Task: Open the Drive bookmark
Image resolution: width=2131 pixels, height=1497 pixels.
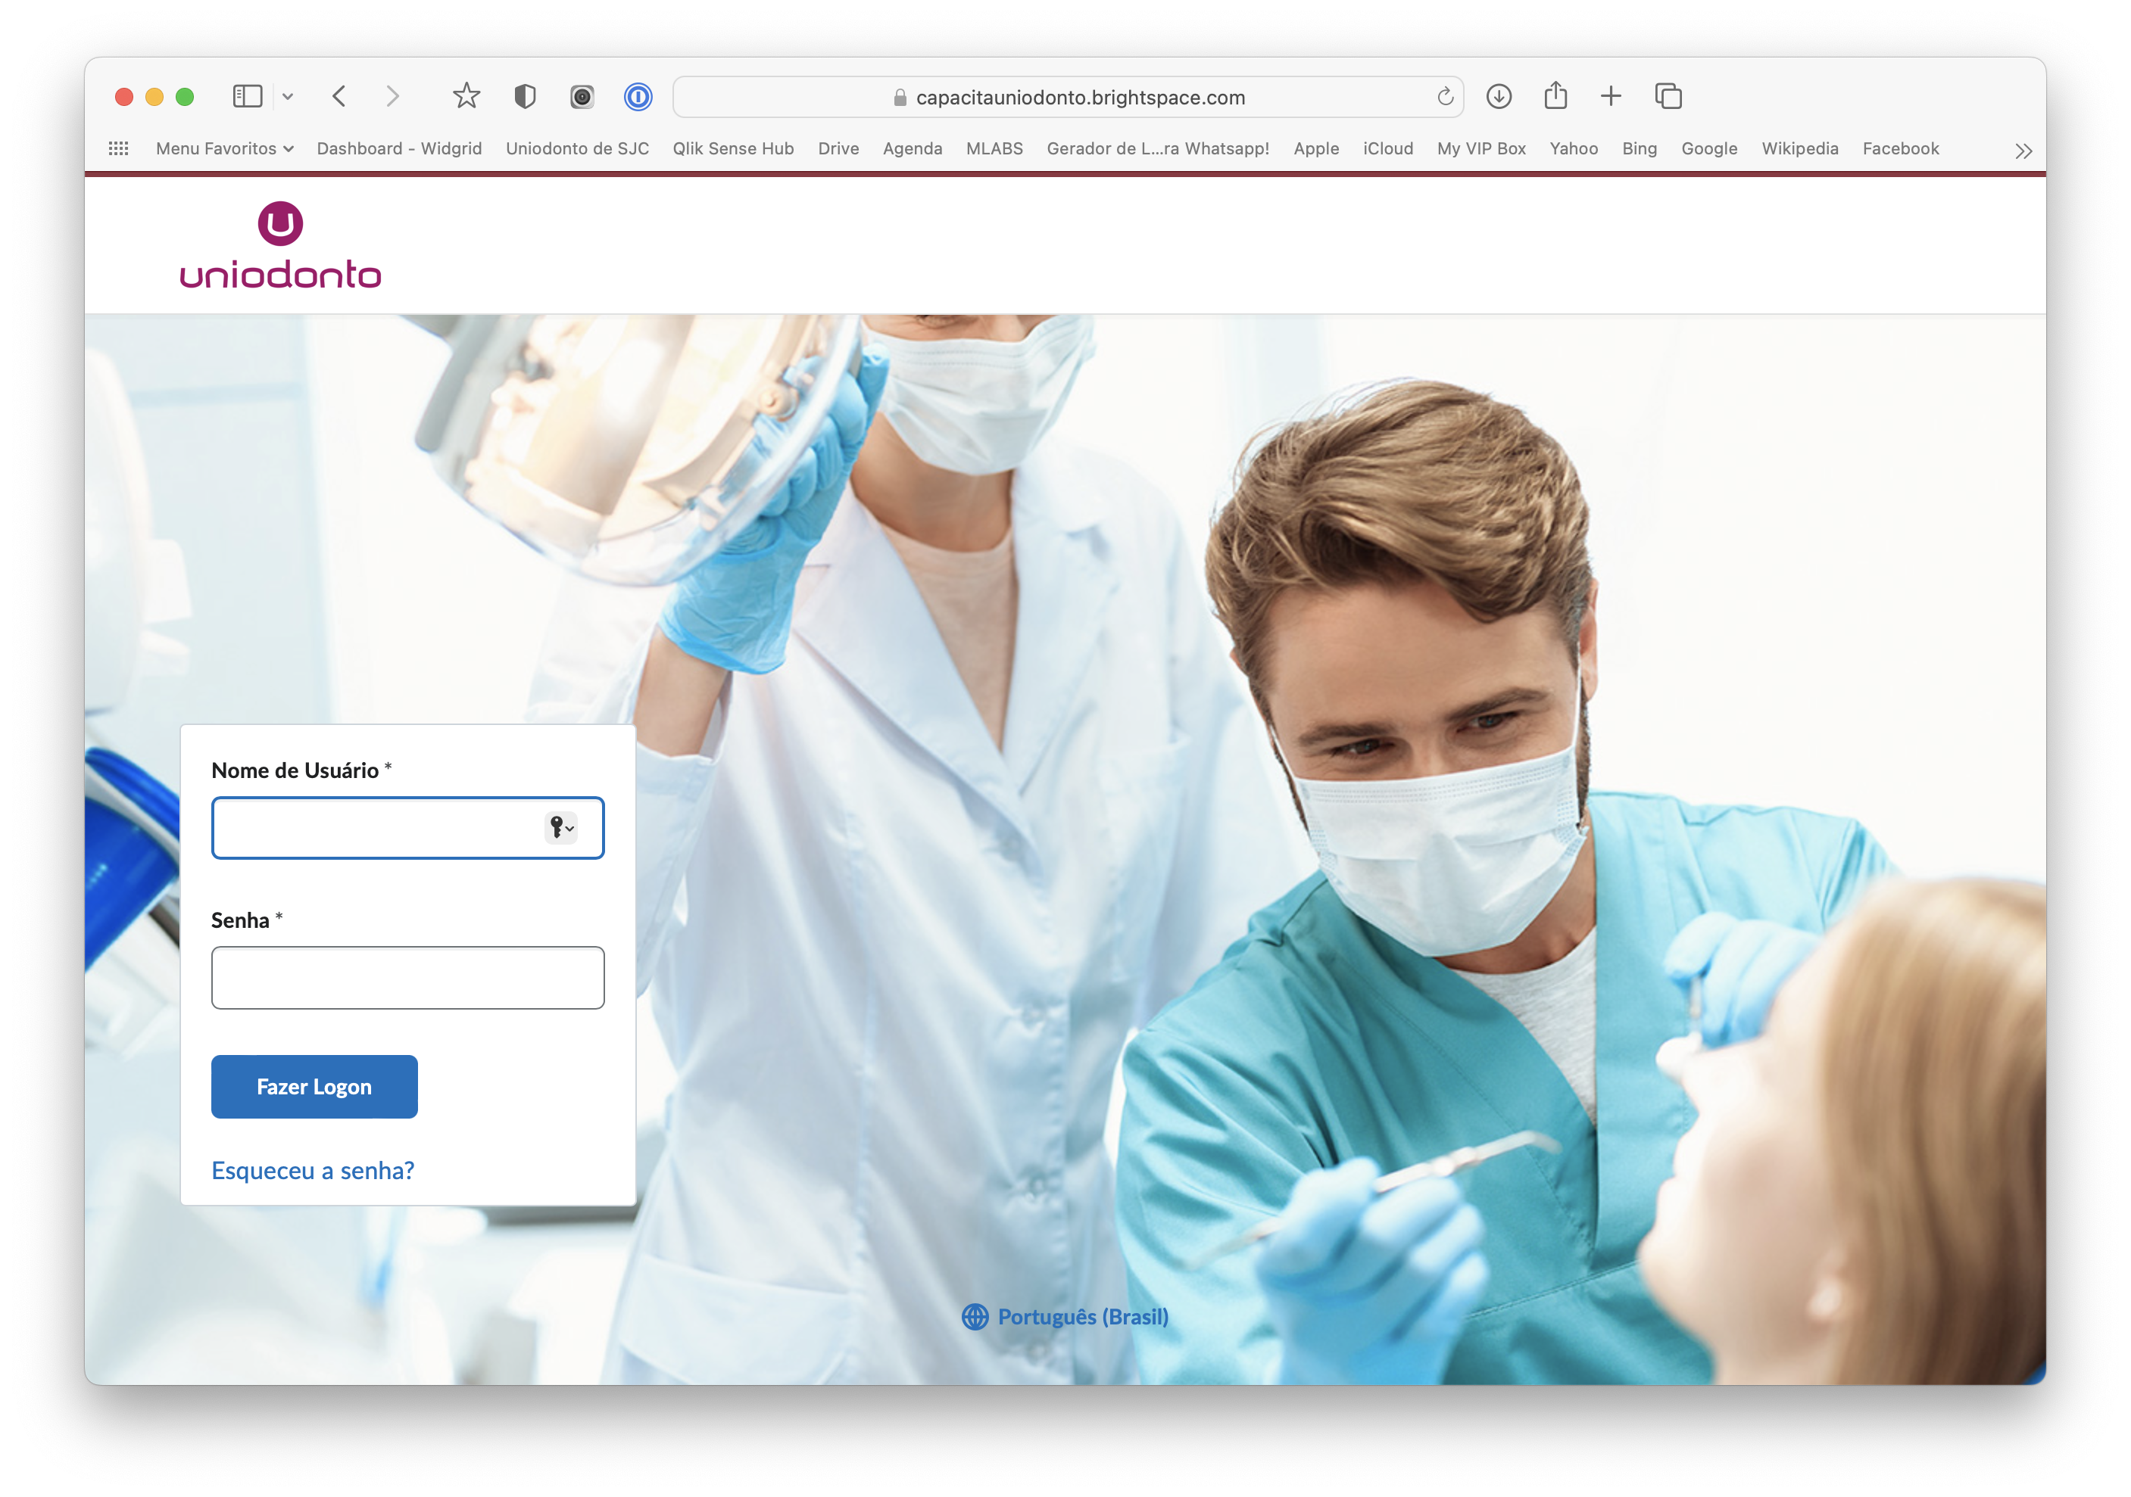Action: point(838,148)
